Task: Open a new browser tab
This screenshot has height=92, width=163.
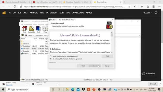Action: coord(125,2)
